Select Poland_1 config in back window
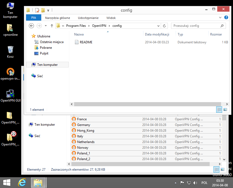 pos(146,153)
